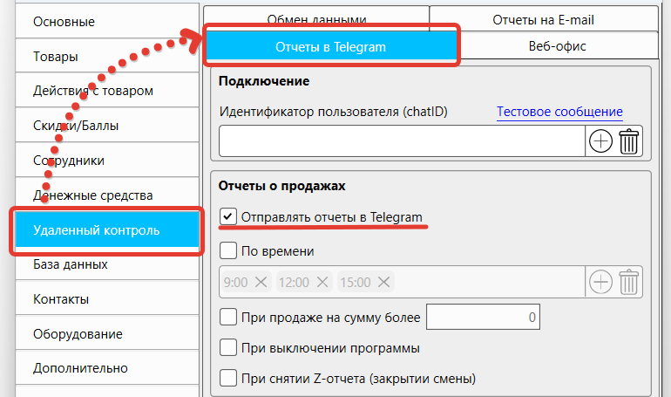Uncheck 'Отправлять отчеты в Telegram' checkbox

pyautogui.click(x=228, y=216)
